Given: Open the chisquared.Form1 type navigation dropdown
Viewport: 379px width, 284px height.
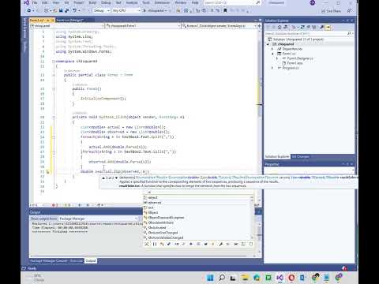Looking at the screenshot, I should coord(143,26).
